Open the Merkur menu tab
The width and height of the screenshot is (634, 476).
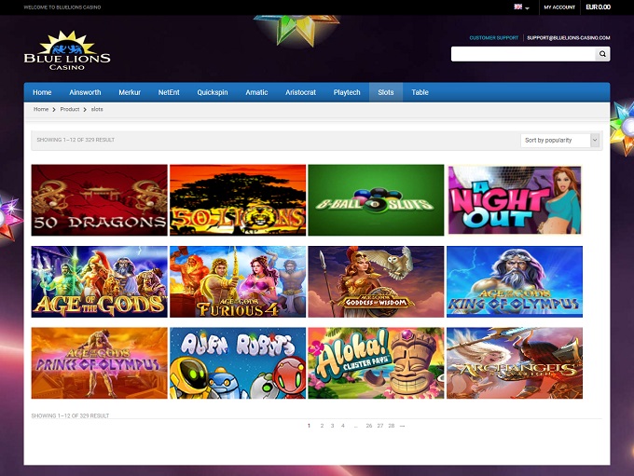click(x=130, y=92)
